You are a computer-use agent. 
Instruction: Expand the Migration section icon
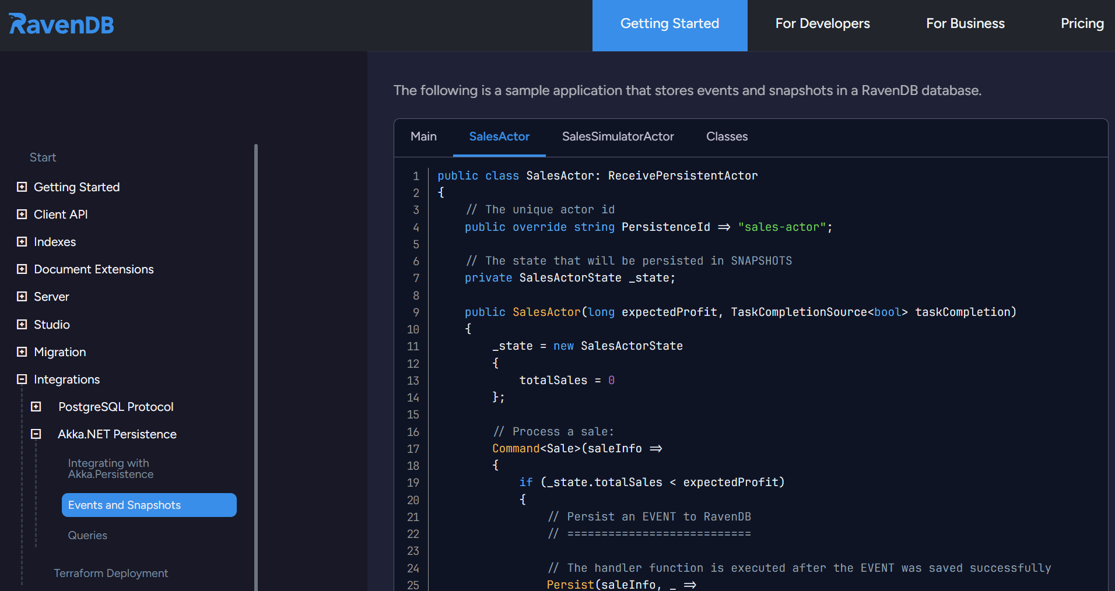(22, 352)
